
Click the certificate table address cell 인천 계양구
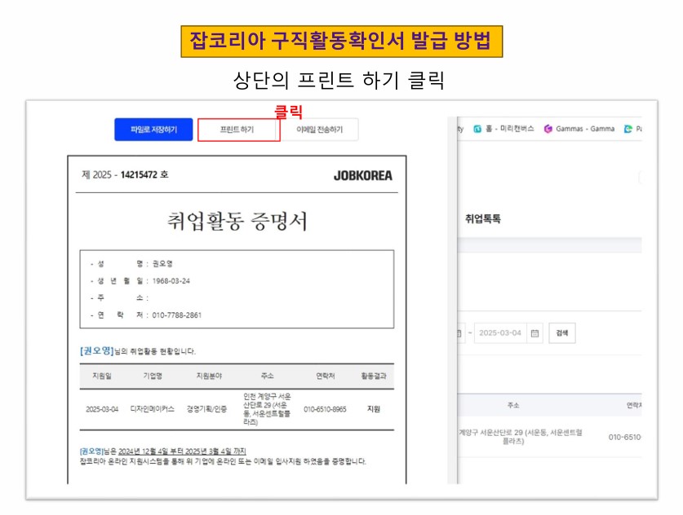coord(267,409)
